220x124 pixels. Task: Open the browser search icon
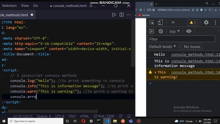pyautogui.click(x=207, y=3)
